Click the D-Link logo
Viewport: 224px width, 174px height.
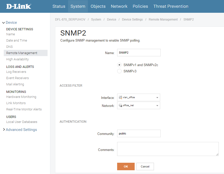(x=19, y=6)
